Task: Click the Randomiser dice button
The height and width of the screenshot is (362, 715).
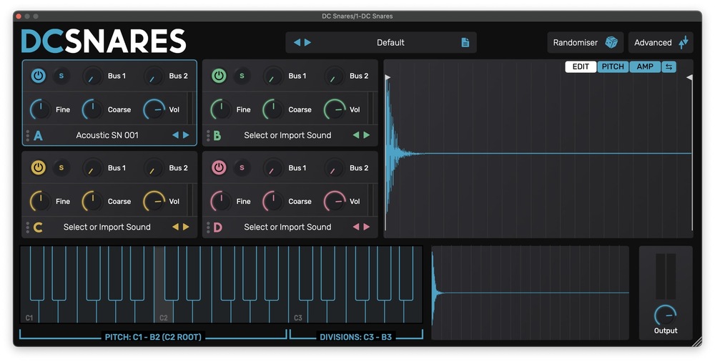Action: pos(585,42)
